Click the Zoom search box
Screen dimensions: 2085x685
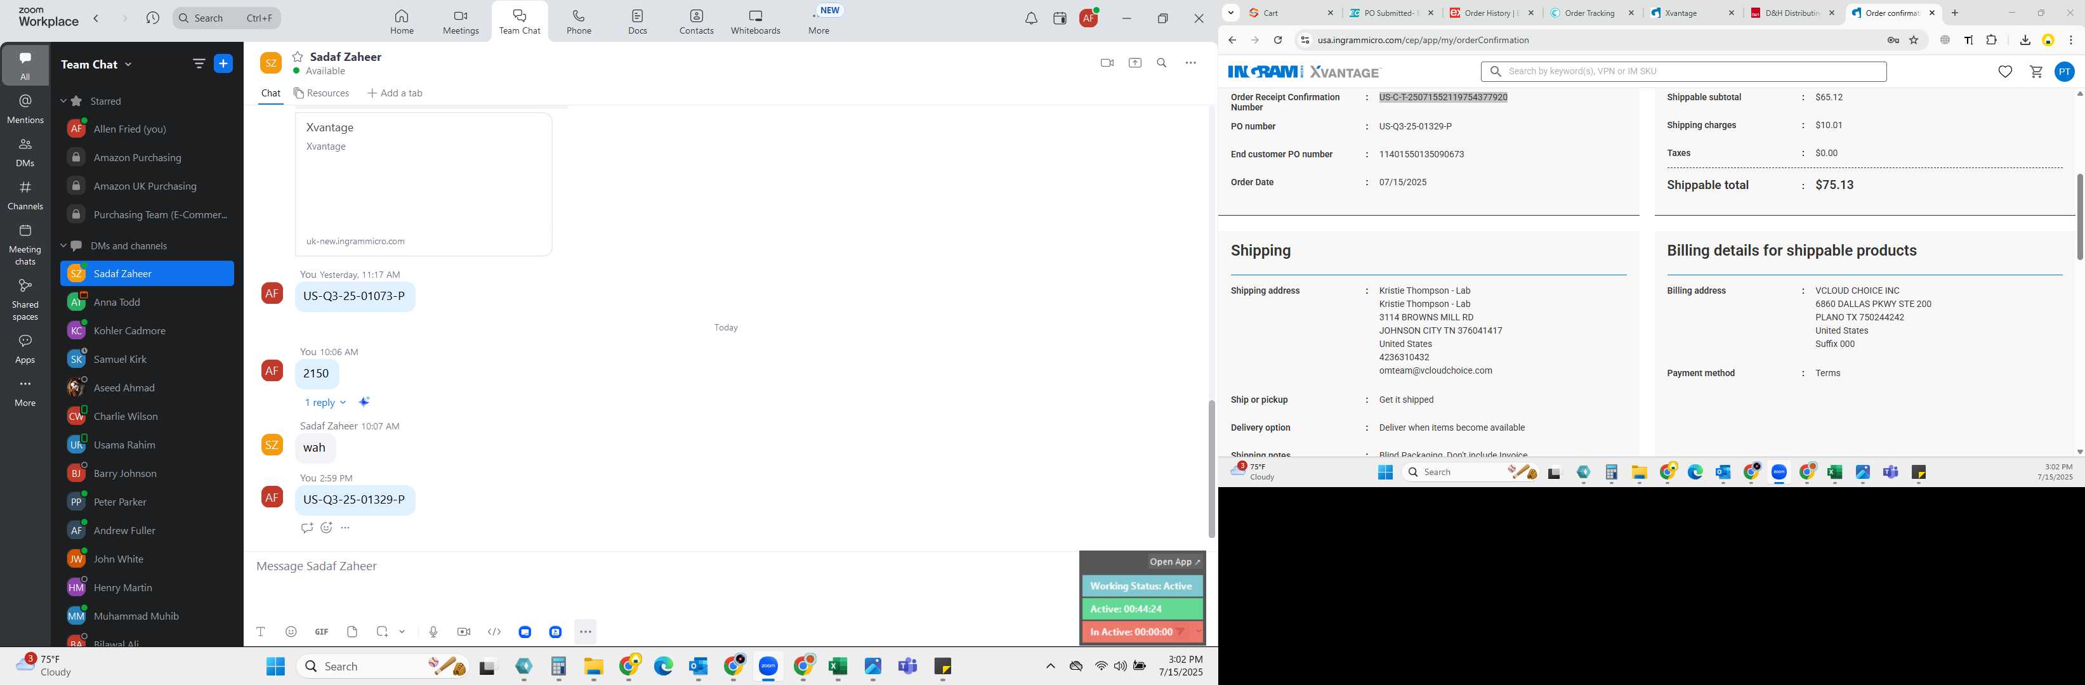tap(227, 18)
